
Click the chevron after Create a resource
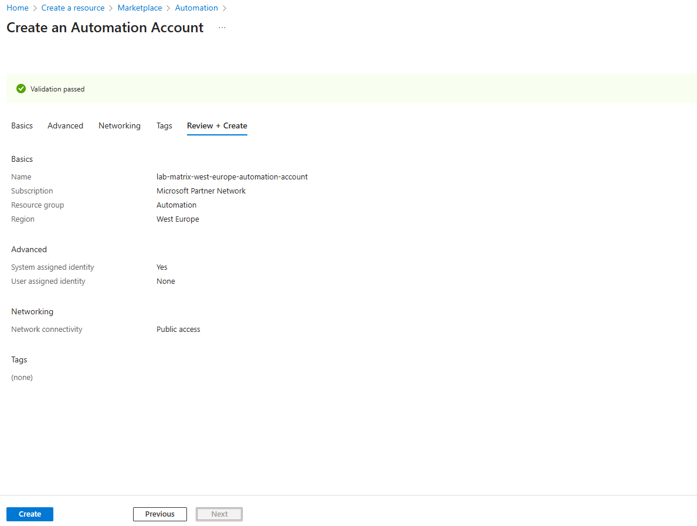[x=111, y=8]
